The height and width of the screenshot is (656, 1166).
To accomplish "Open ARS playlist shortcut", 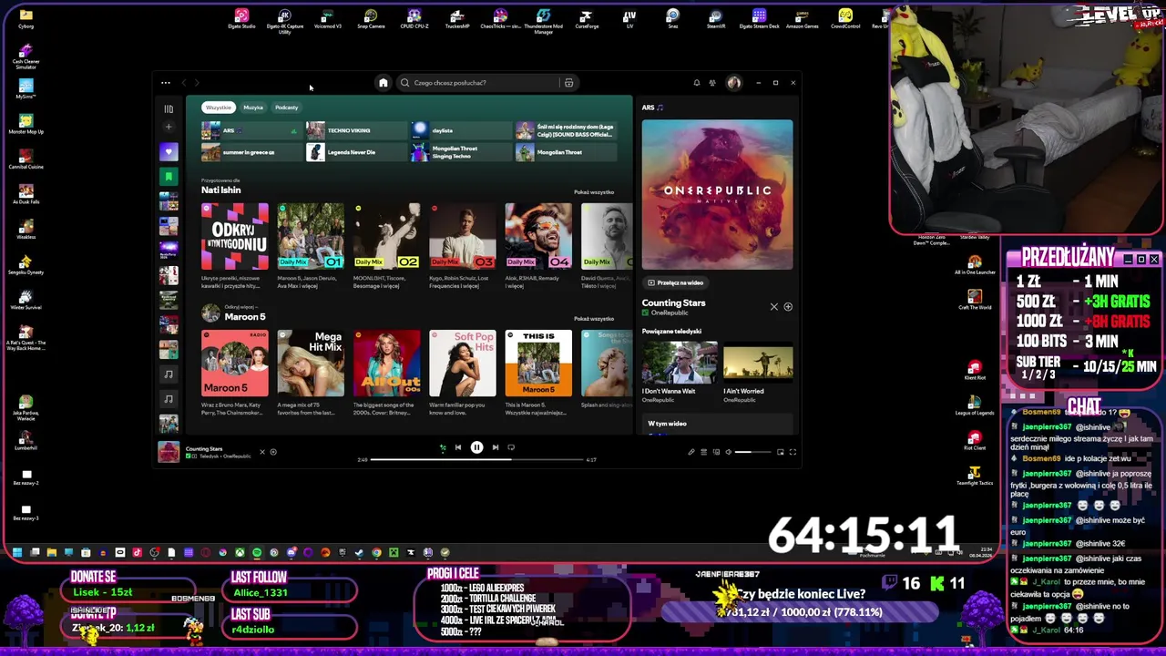I will (251, 131).
